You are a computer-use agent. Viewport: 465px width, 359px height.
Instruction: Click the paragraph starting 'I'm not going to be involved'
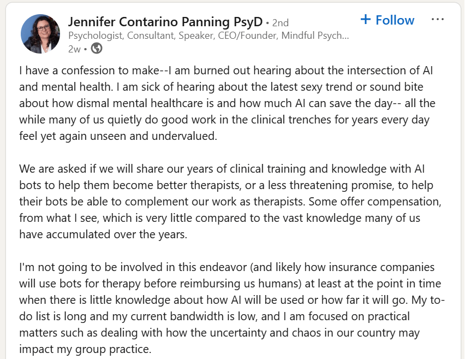[x=232, y=308]
